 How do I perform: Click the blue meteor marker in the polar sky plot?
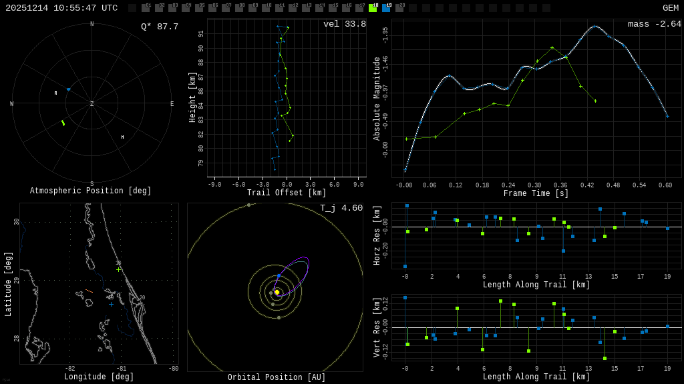68,89
